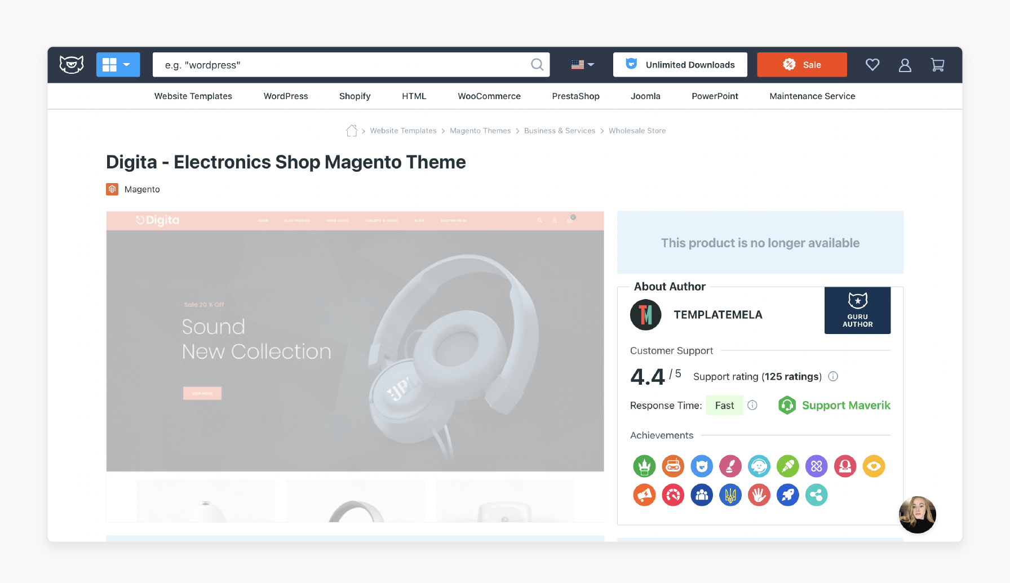Viewport: 1010px width, 583px height.
Task: Click the teal headset support achievement badge
Action: [x=759, y=466]
